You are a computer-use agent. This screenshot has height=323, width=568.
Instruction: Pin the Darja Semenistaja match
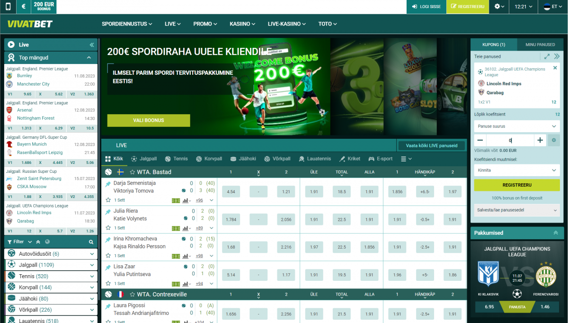[x=108, y=184]
